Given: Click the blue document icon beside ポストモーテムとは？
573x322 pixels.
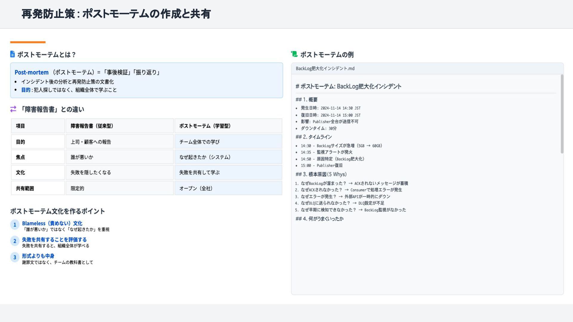Looking at the screenshot, I should (x=13, y=54).
